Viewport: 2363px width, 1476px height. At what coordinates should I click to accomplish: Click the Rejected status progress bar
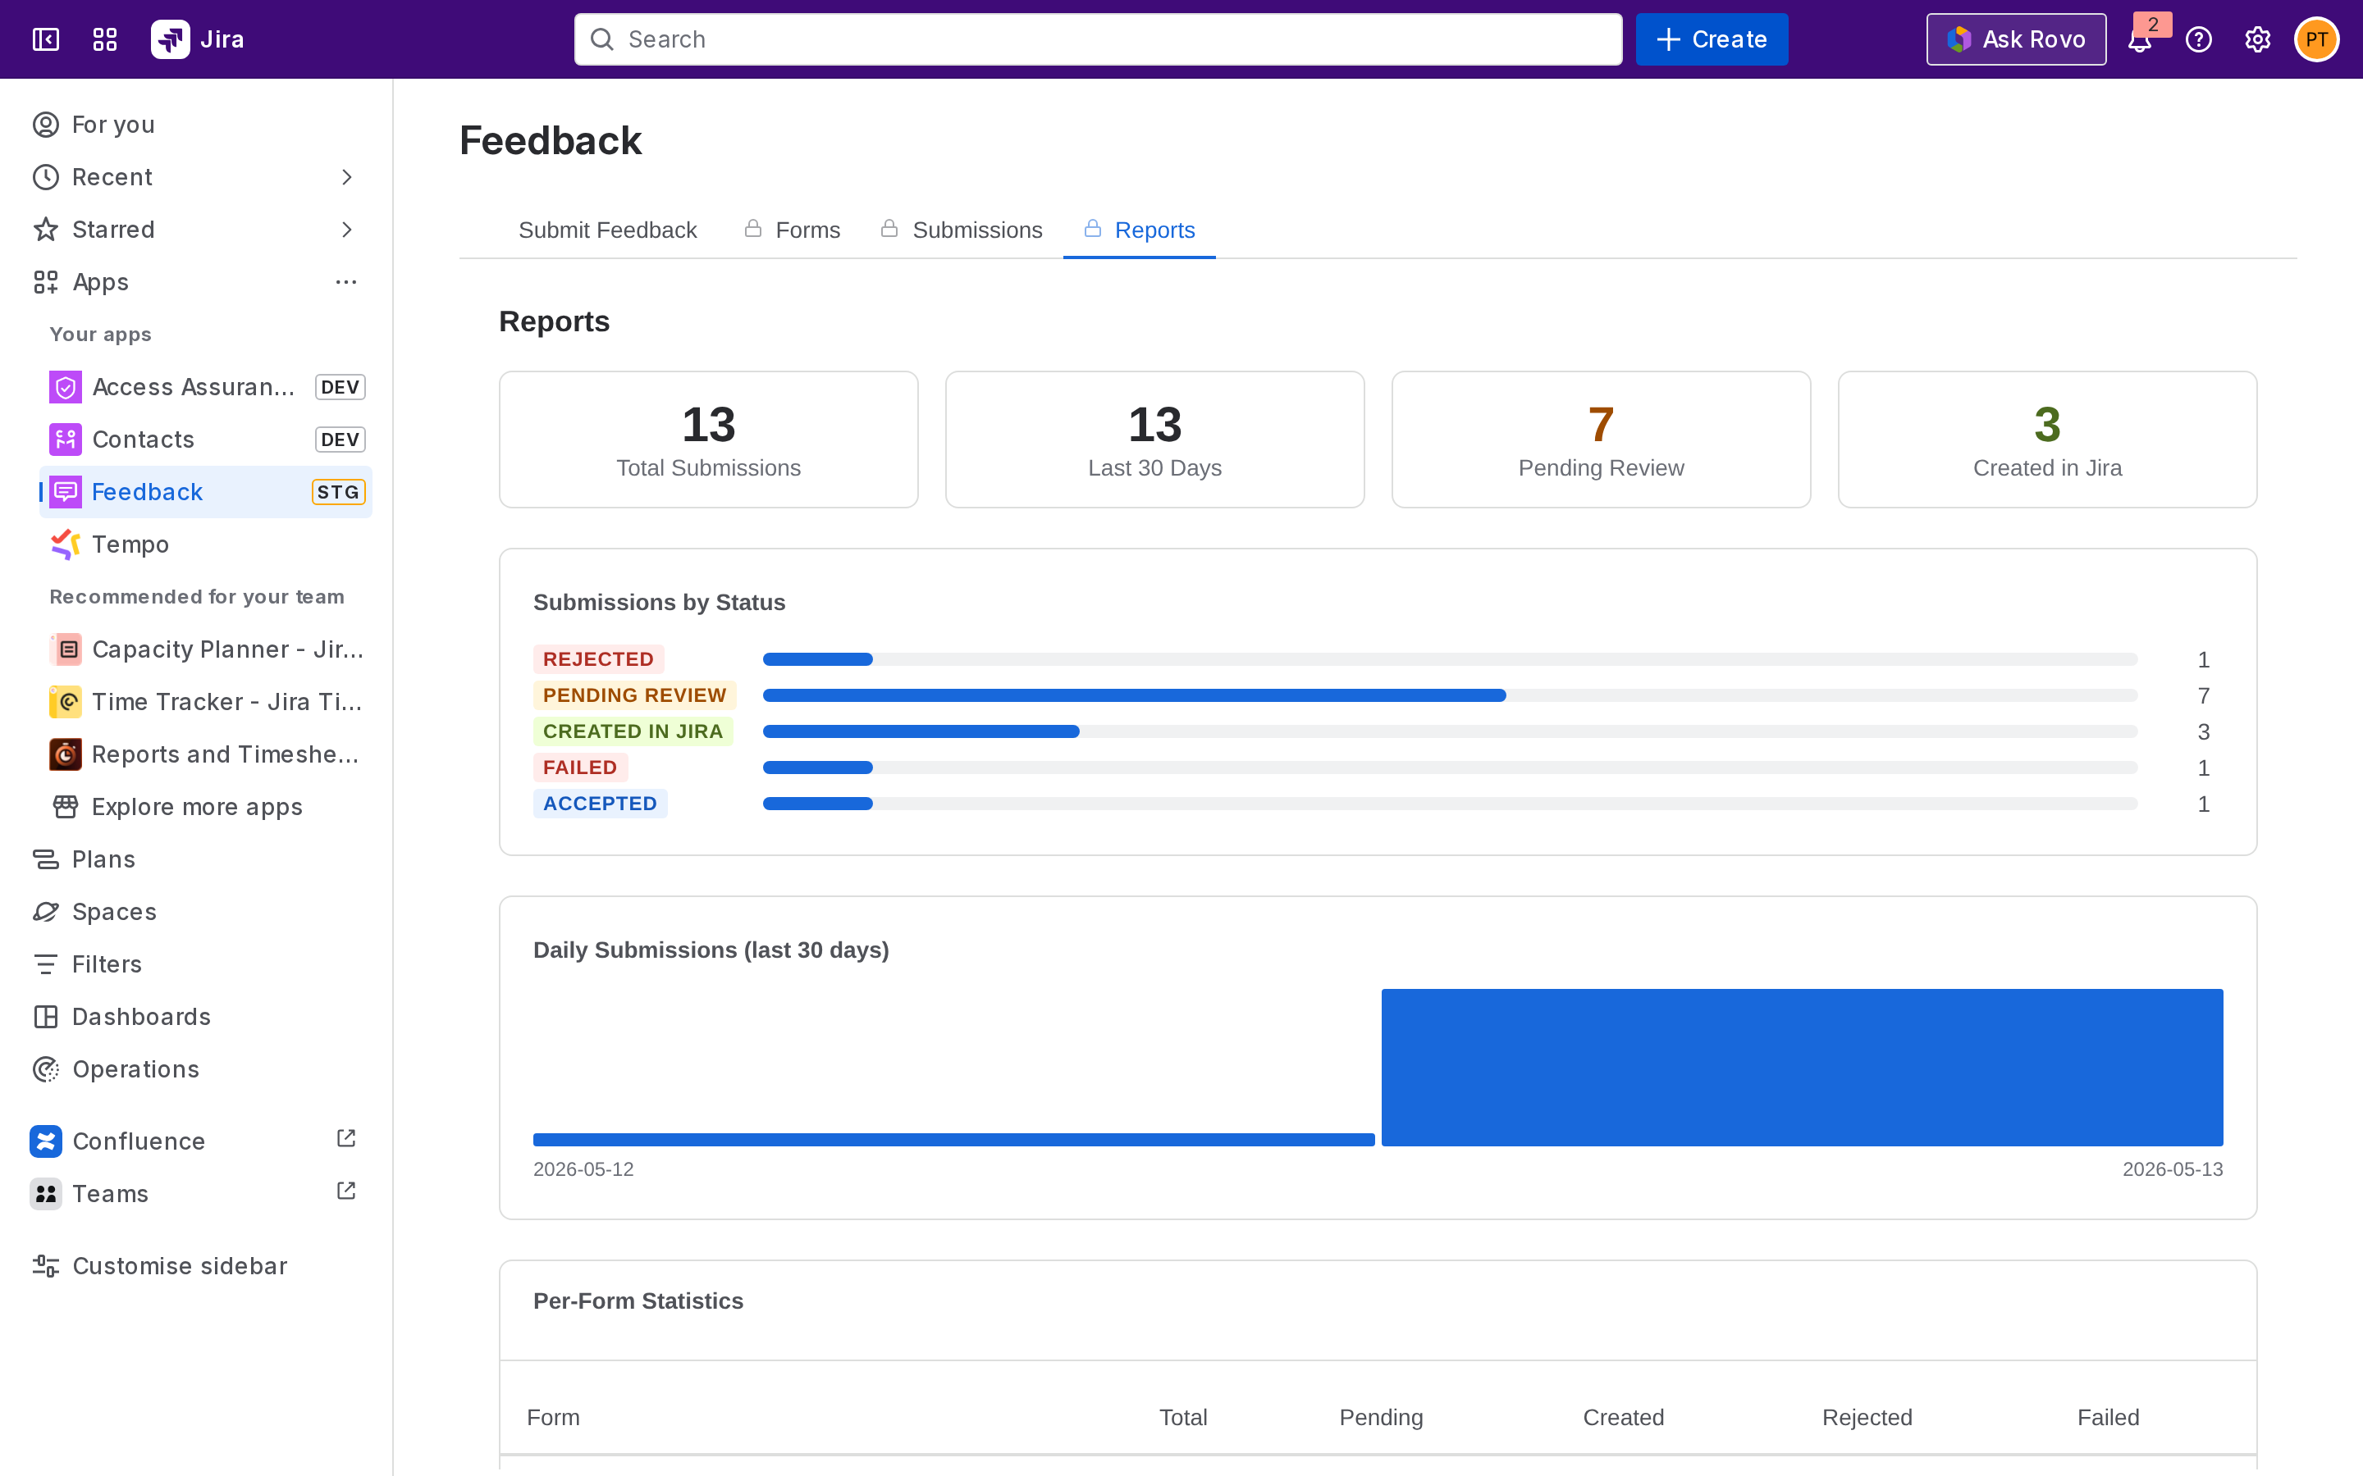pos(1450,659)
